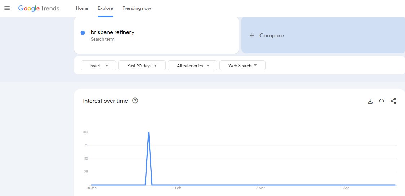This screenshot has height=196, width=405.
Task: Expand the Israel country dropdown
Action: tap(98, 66)
